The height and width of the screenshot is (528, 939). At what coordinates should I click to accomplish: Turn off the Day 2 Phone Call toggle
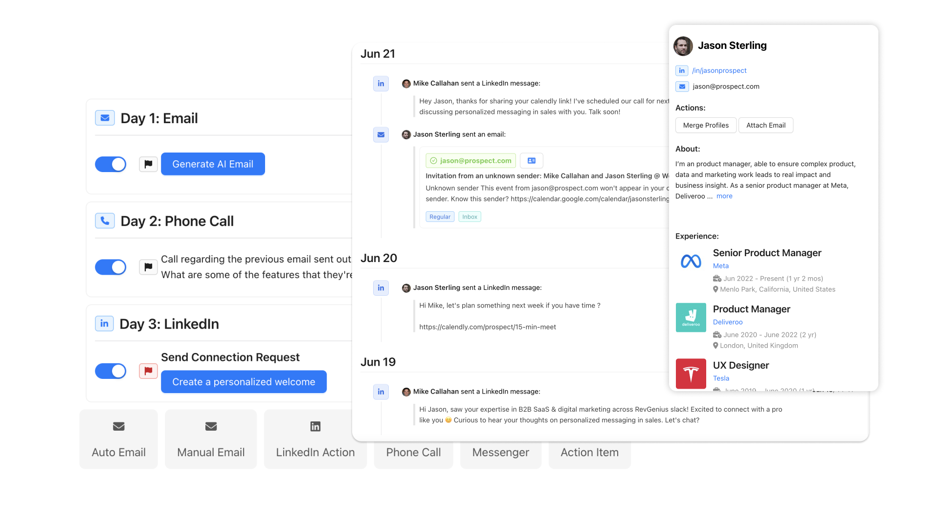[111, 267]
